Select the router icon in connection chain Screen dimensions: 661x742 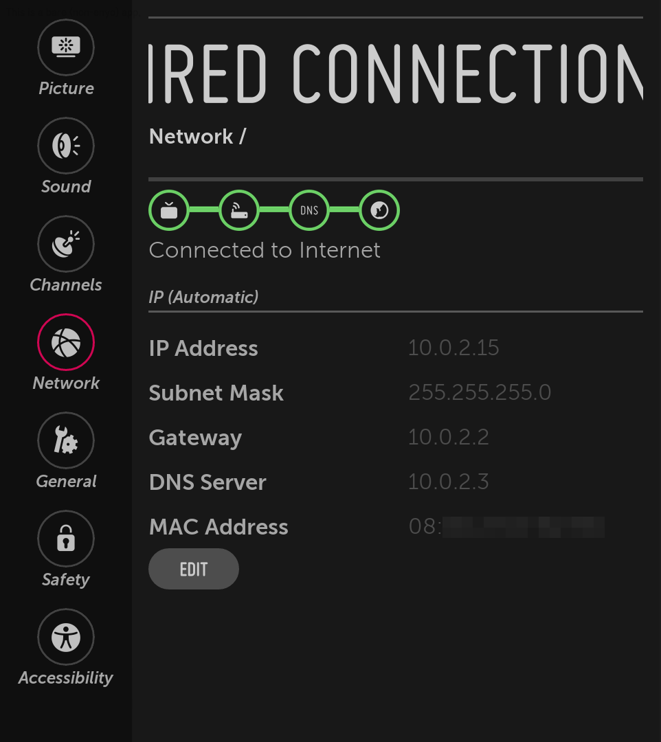coord(239,210)
